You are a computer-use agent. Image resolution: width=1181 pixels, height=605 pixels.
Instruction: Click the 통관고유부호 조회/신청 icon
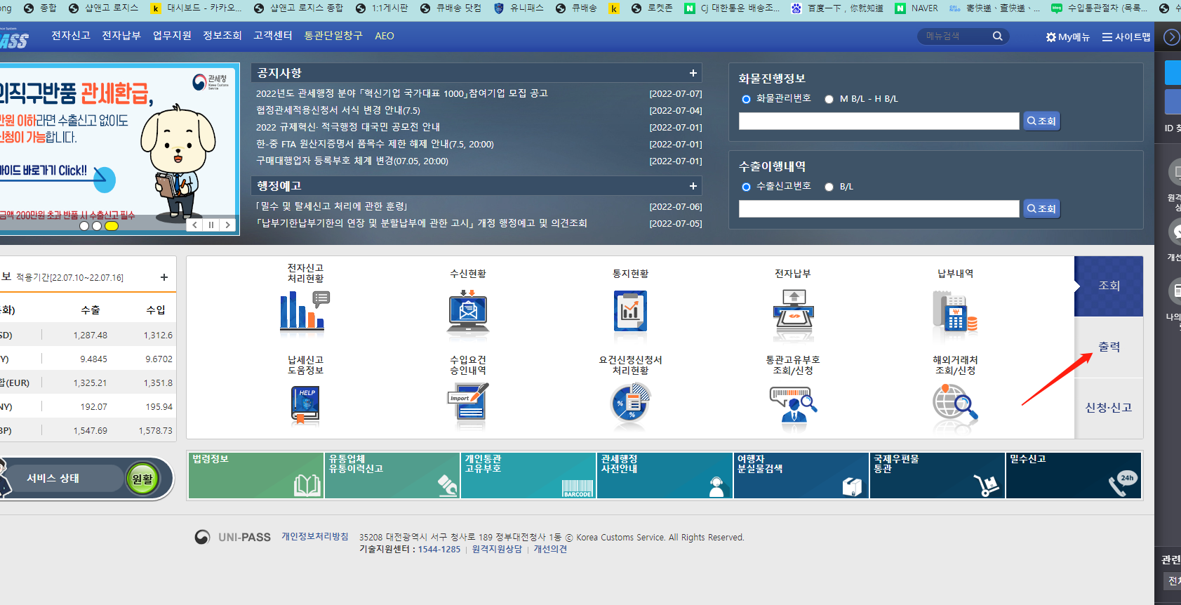point(793,405)
